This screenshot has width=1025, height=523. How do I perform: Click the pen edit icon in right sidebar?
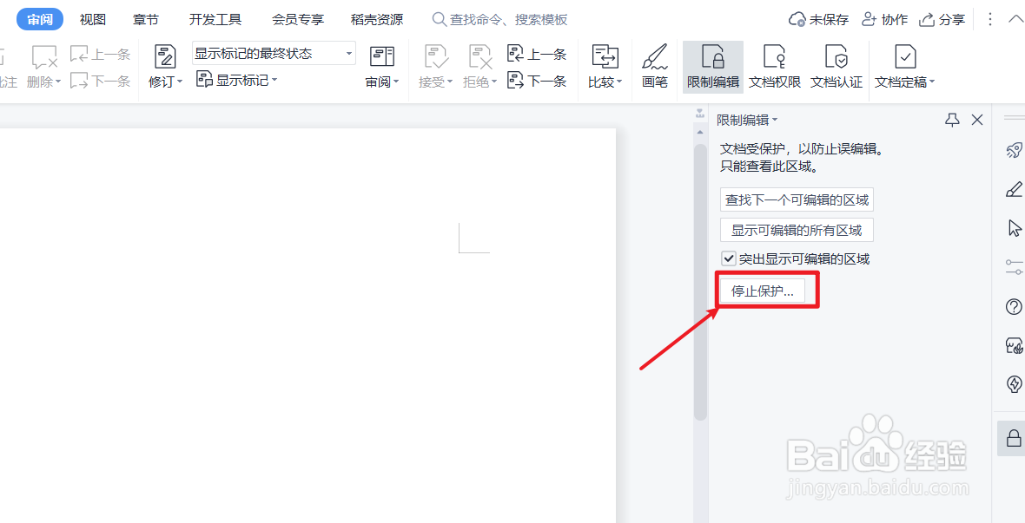[1013, 189]
